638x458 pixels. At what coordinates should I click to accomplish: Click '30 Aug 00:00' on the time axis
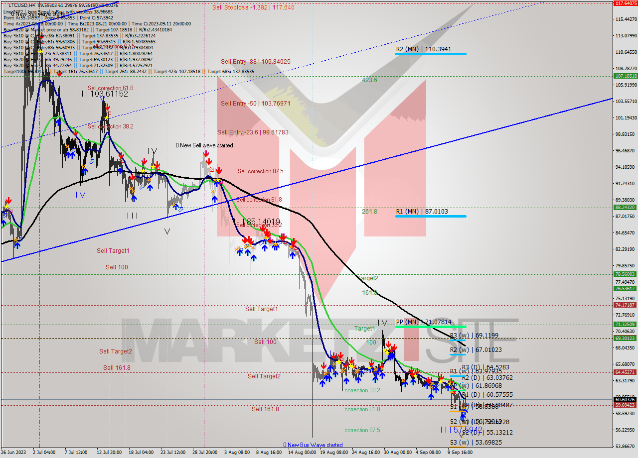[x=398, y=453]
